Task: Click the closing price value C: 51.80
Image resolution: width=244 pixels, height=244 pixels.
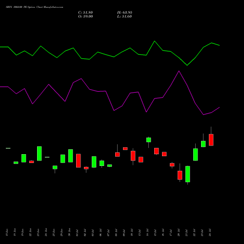Action: click(x=85, y=13)
